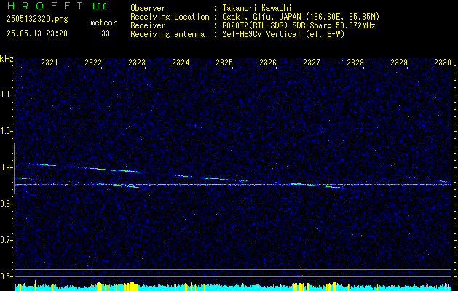
Task: Click the Receiving antenna field label
Action: (167, 34)
